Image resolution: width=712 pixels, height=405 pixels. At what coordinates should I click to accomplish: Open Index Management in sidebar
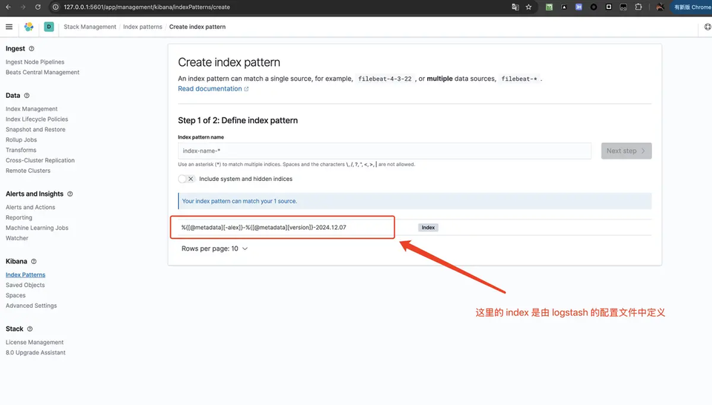click(31, 109)
